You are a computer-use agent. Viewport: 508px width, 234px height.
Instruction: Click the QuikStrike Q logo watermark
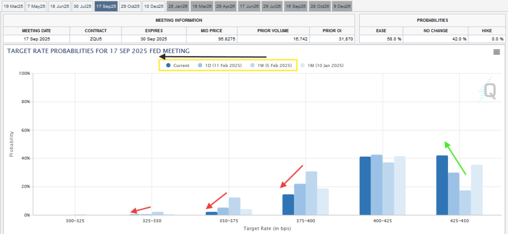click(490, 90)
